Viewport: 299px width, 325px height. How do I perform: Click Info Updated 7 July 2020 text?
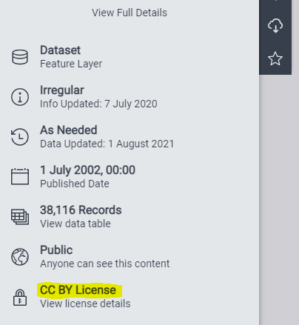click(x=98, y=104)
